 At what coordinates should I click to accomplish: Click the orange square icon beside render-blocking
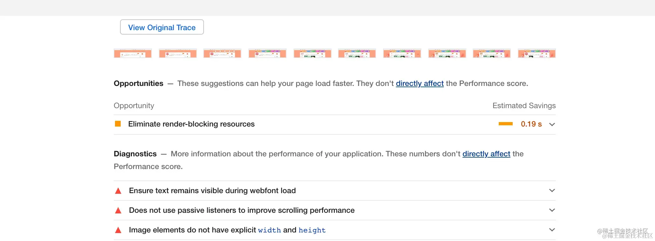118,124
